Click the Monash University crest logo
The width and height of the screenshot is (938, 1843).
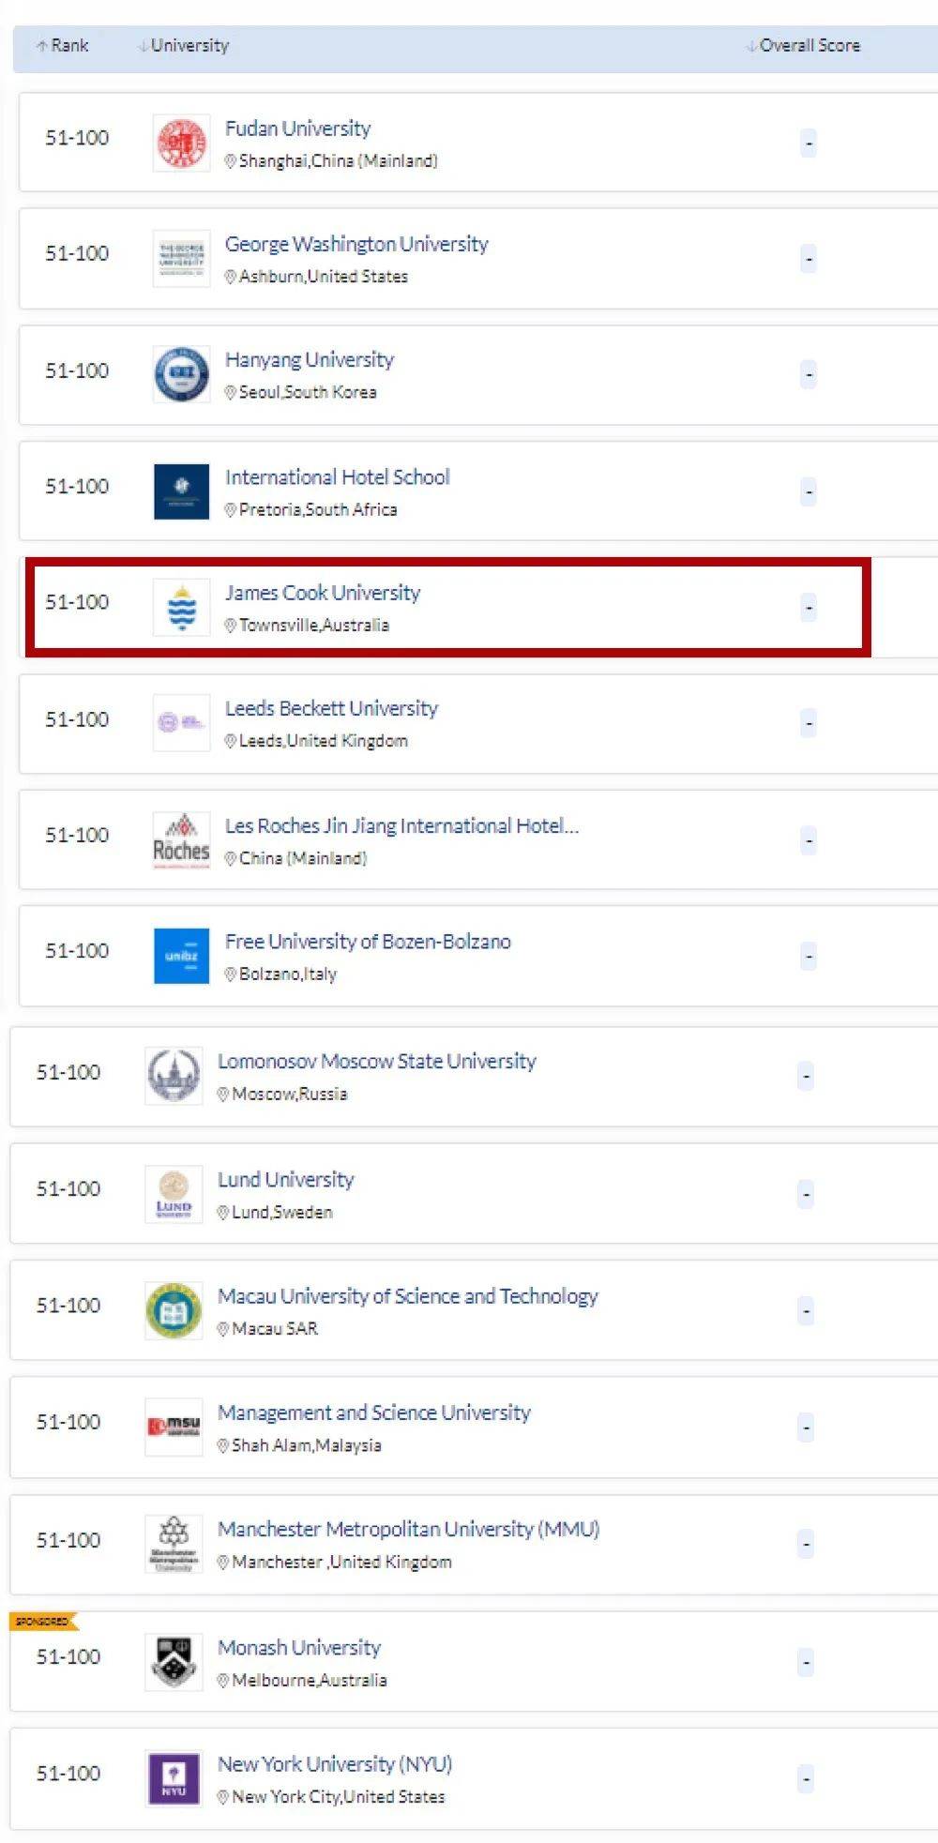coord(174,1661)
